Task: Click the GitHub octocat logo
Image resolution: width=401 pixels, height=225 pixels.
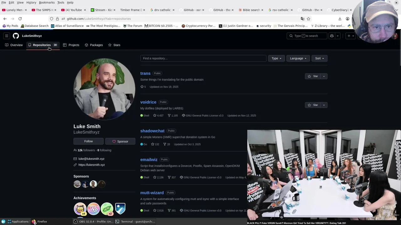Action: 16,36
